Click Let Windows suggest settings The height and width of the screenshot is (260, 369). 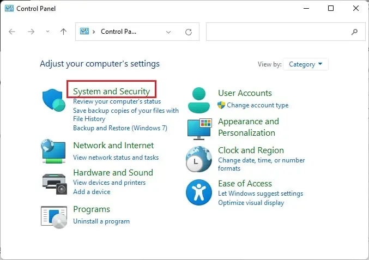tap(261, 194)
